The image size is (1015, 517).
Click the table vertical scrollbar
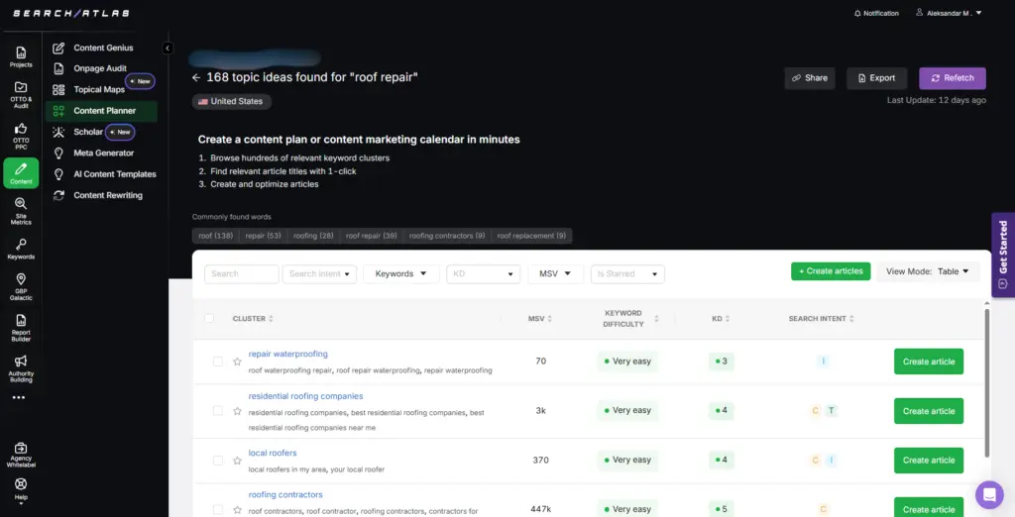986,381
